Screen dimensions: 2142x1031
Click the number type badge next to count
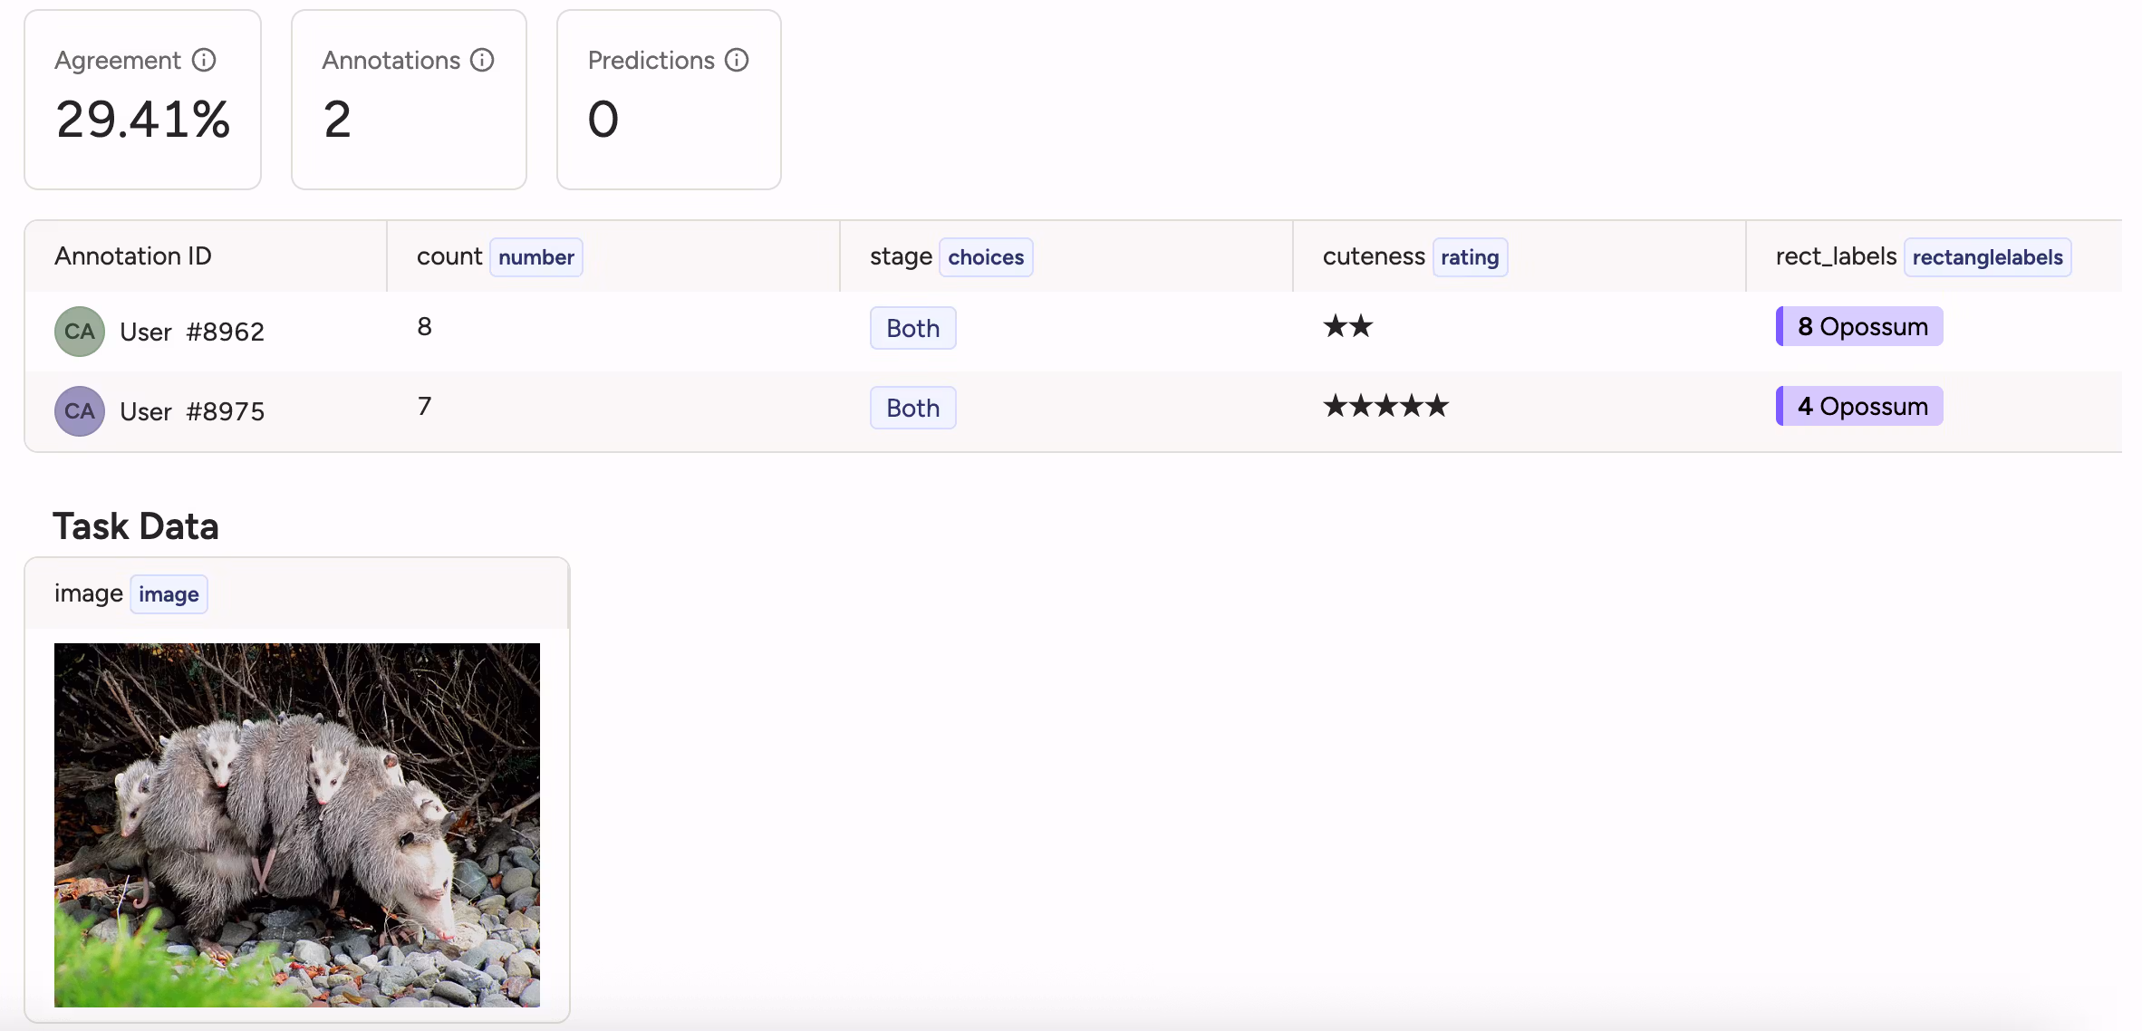tap(535, 257)
